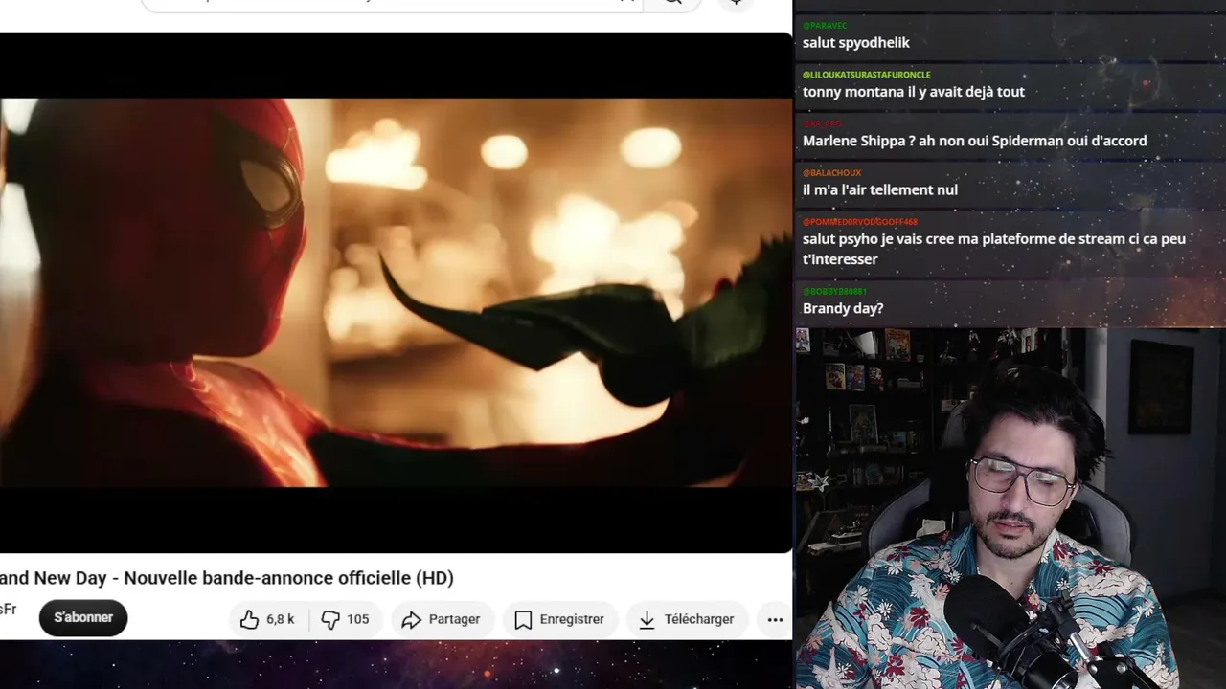Click chat username @BOBBYB80881
The image size is (1226, 689).
coord(834,291)
